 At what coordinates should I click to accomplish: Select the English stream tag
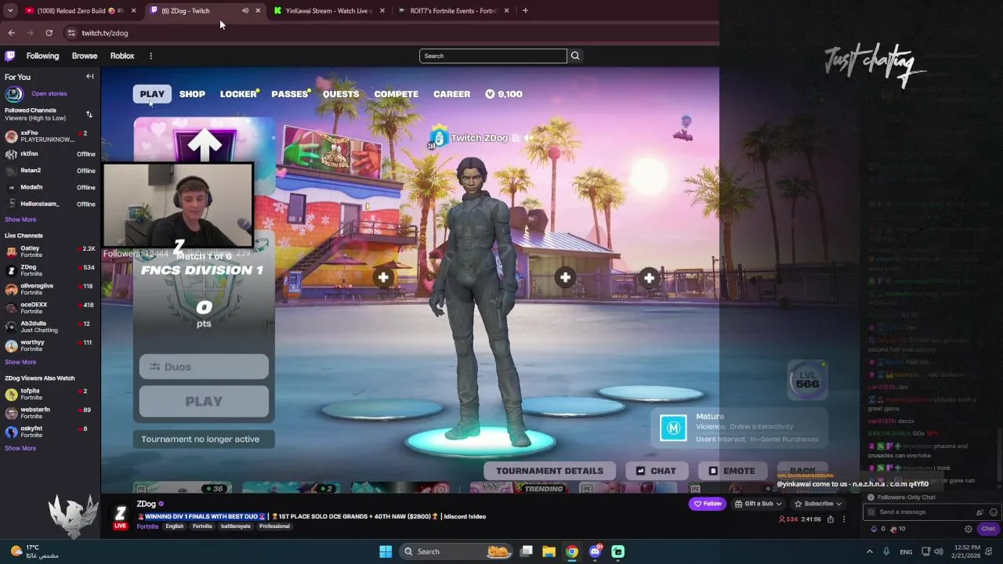point(175,526)
